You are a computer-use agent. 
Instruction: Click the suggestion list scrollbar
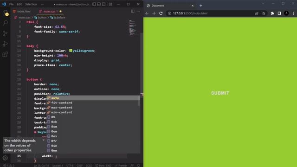pos(139,103)
